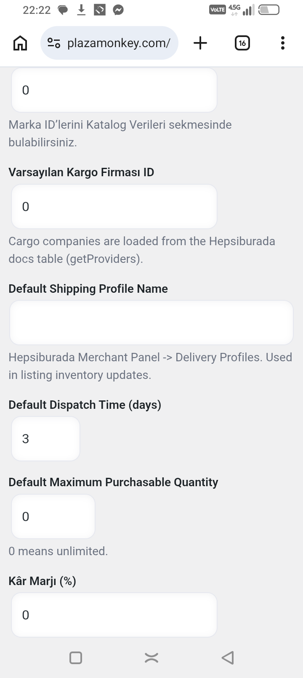Tap the browser home icon

pyautogui.click(x=20, y=43)
